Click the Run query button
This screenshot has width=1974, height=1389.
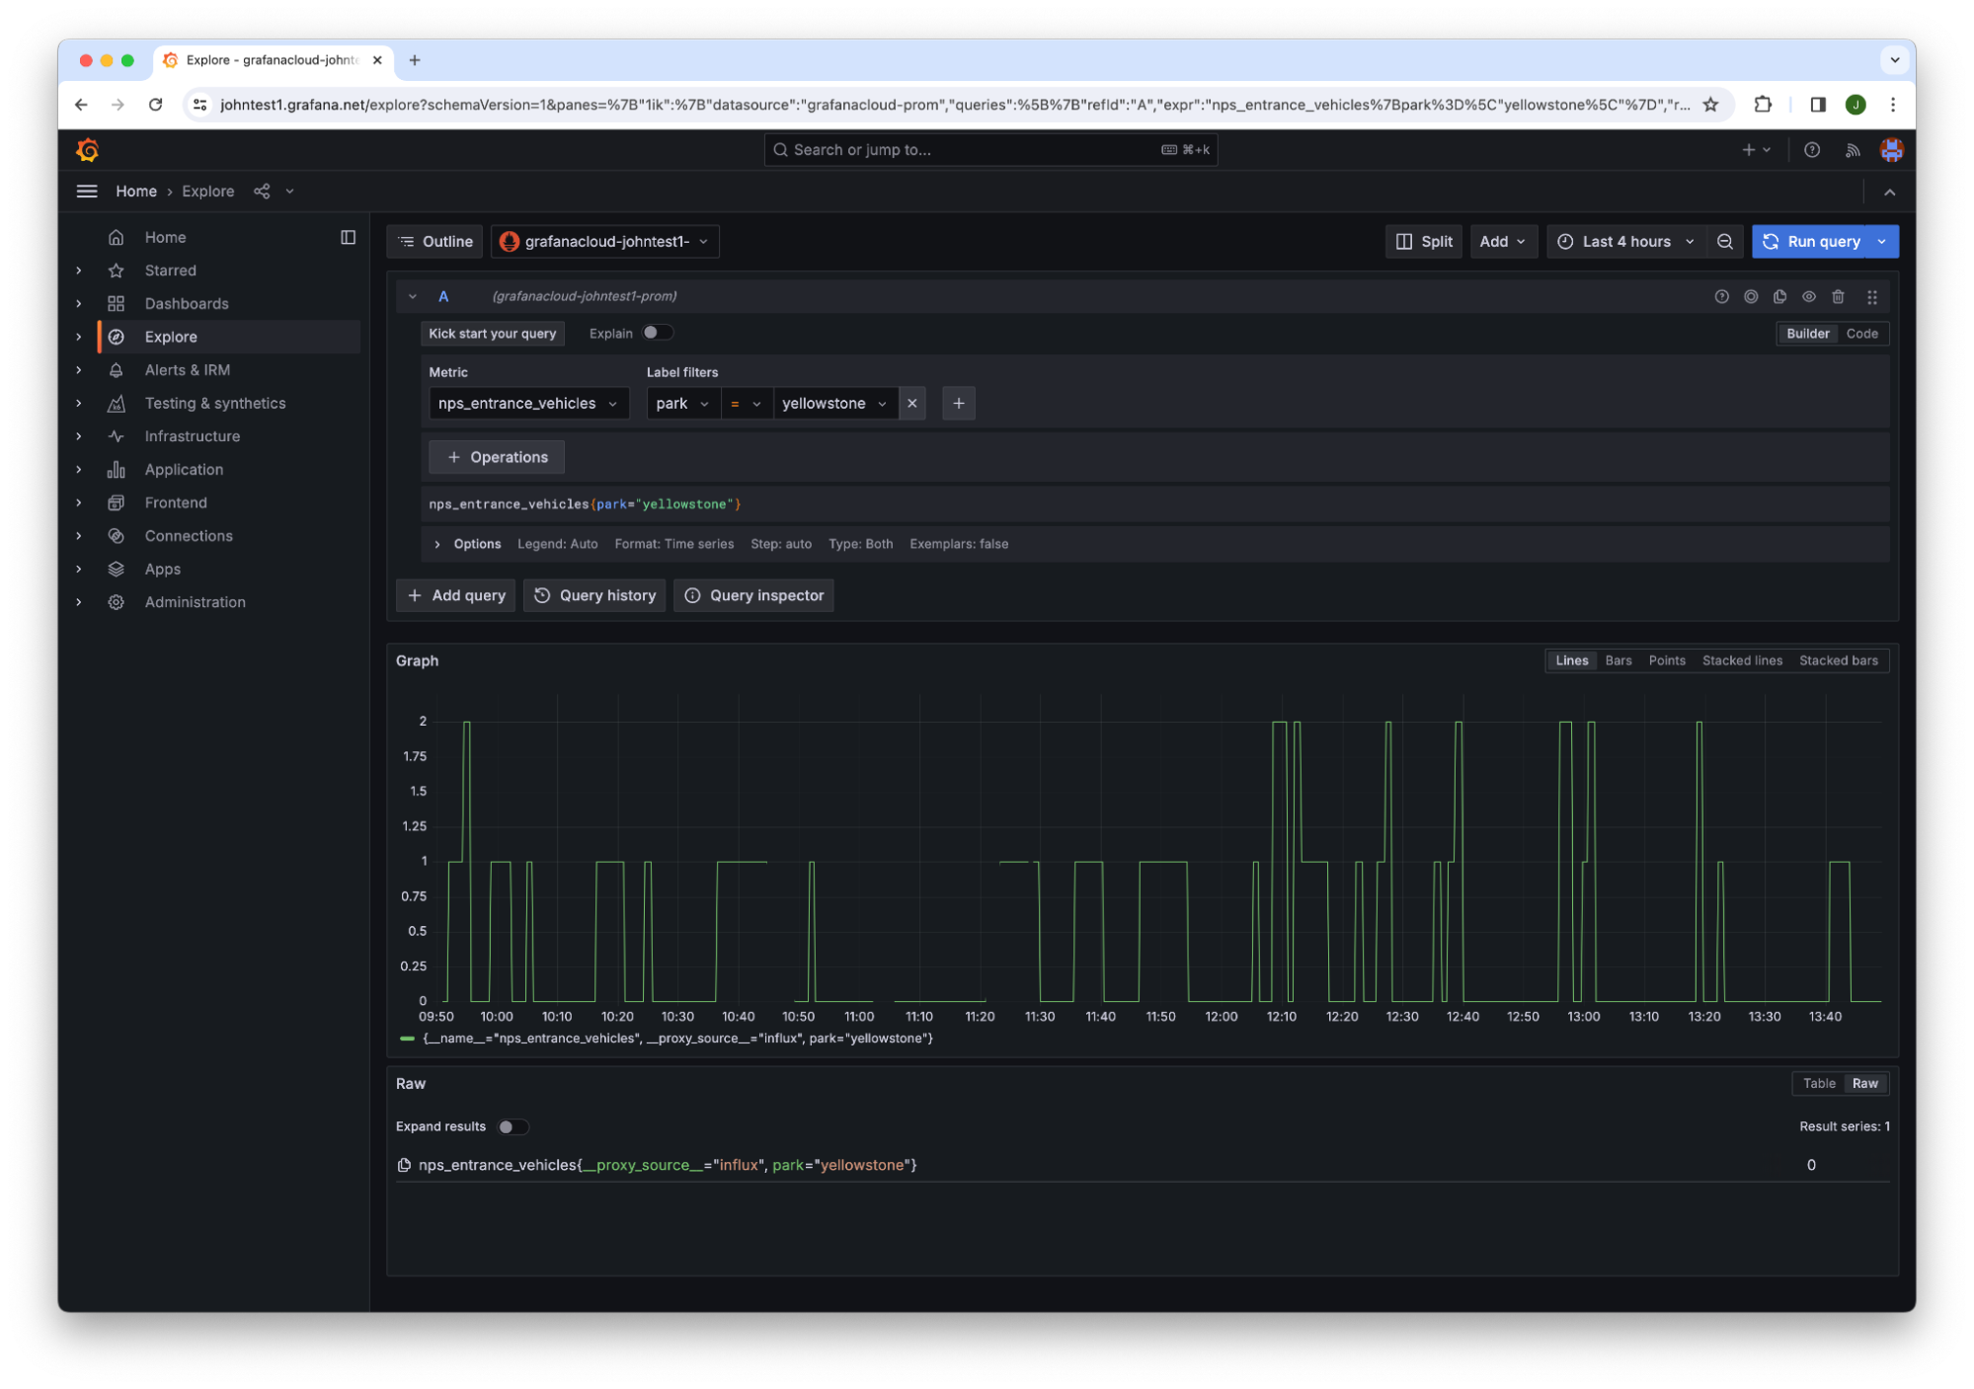(x=1812, y=242)
